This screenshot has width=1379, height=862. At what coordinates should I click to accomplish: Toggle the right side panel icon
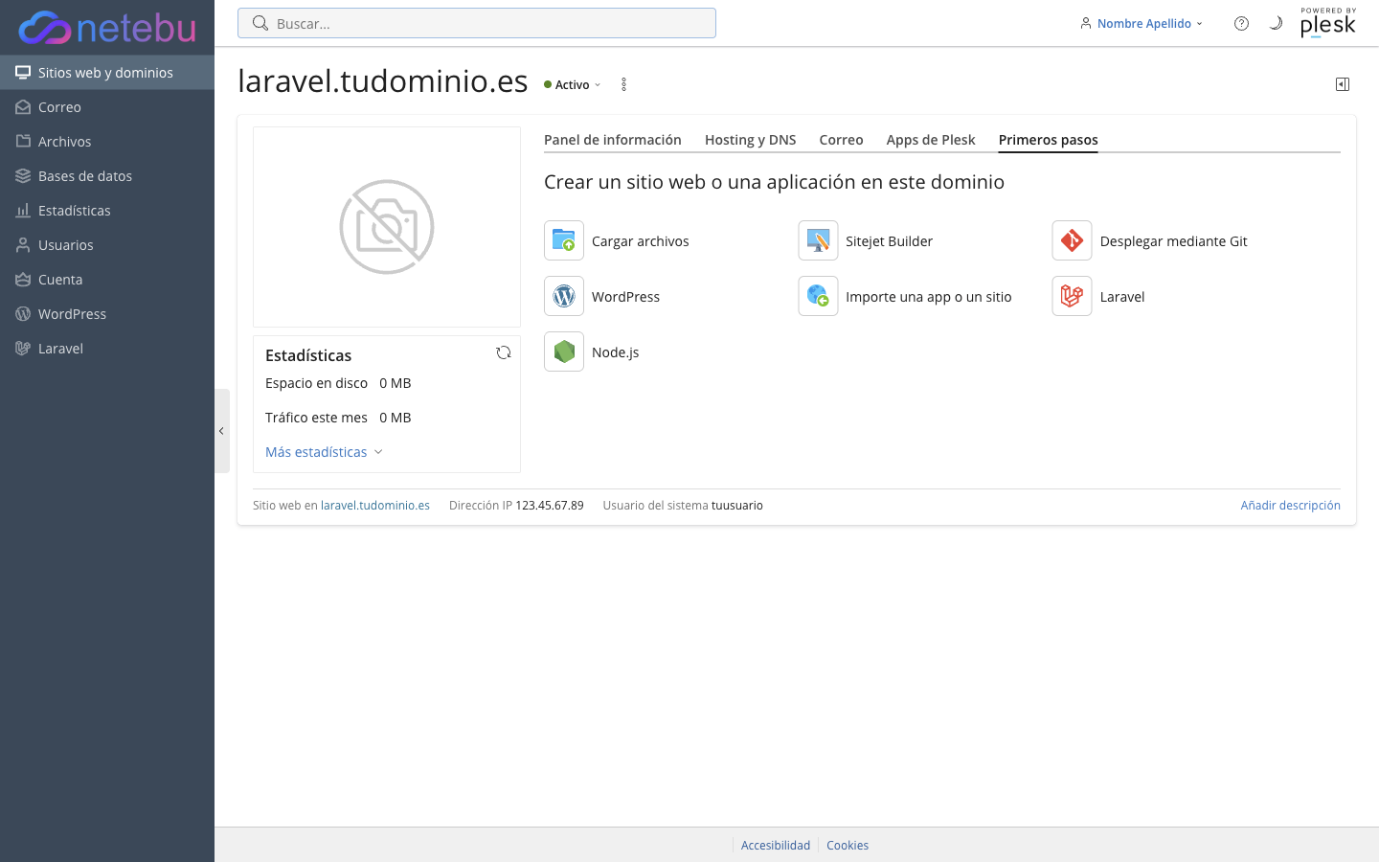1343,84
